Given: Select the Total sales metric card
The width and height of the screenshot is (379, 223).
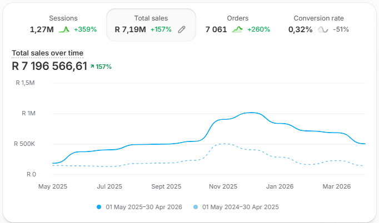Looking at the screenshot, I should click(x=151, y=25).
